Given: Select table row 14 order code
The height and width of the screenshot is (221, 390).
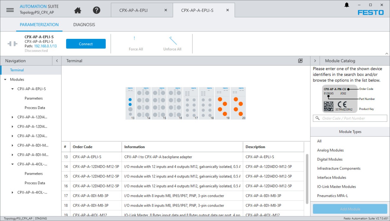Looking at the screenshot, I should [x=96, y=167].
